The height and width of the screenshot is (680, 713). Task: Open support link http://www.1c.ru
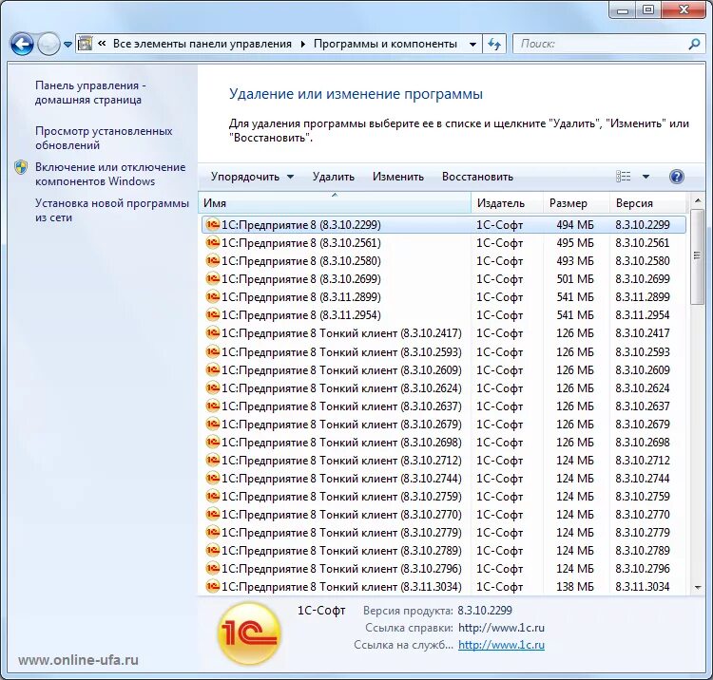coord(501,645)
